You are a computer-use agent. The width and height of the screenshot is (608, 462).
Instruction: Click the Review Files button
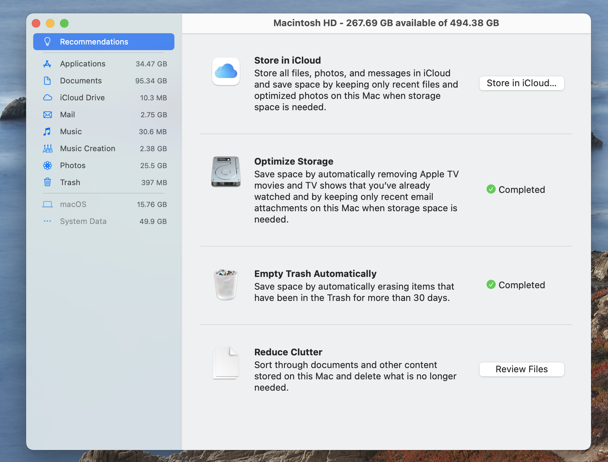click(x=521, y=369)
